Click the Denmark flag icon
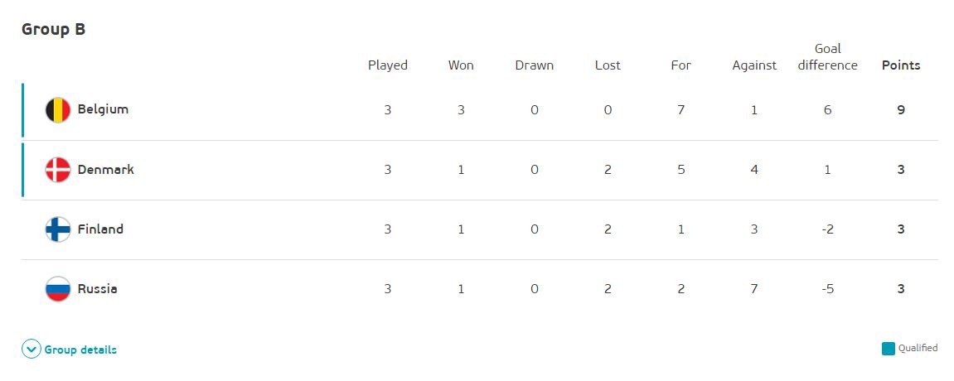The height and width of the screenshot is (381, 954). [x=57, y=170]
